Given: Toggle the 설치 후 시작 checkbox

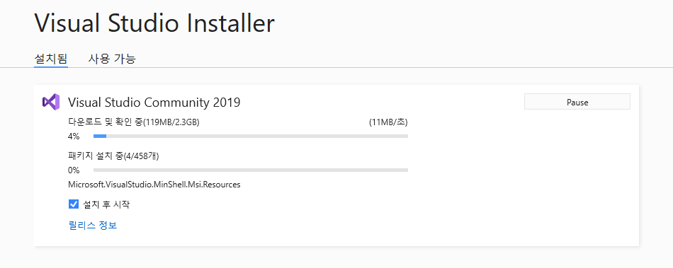Looking at the screenshot, I should tap(74, 204).
